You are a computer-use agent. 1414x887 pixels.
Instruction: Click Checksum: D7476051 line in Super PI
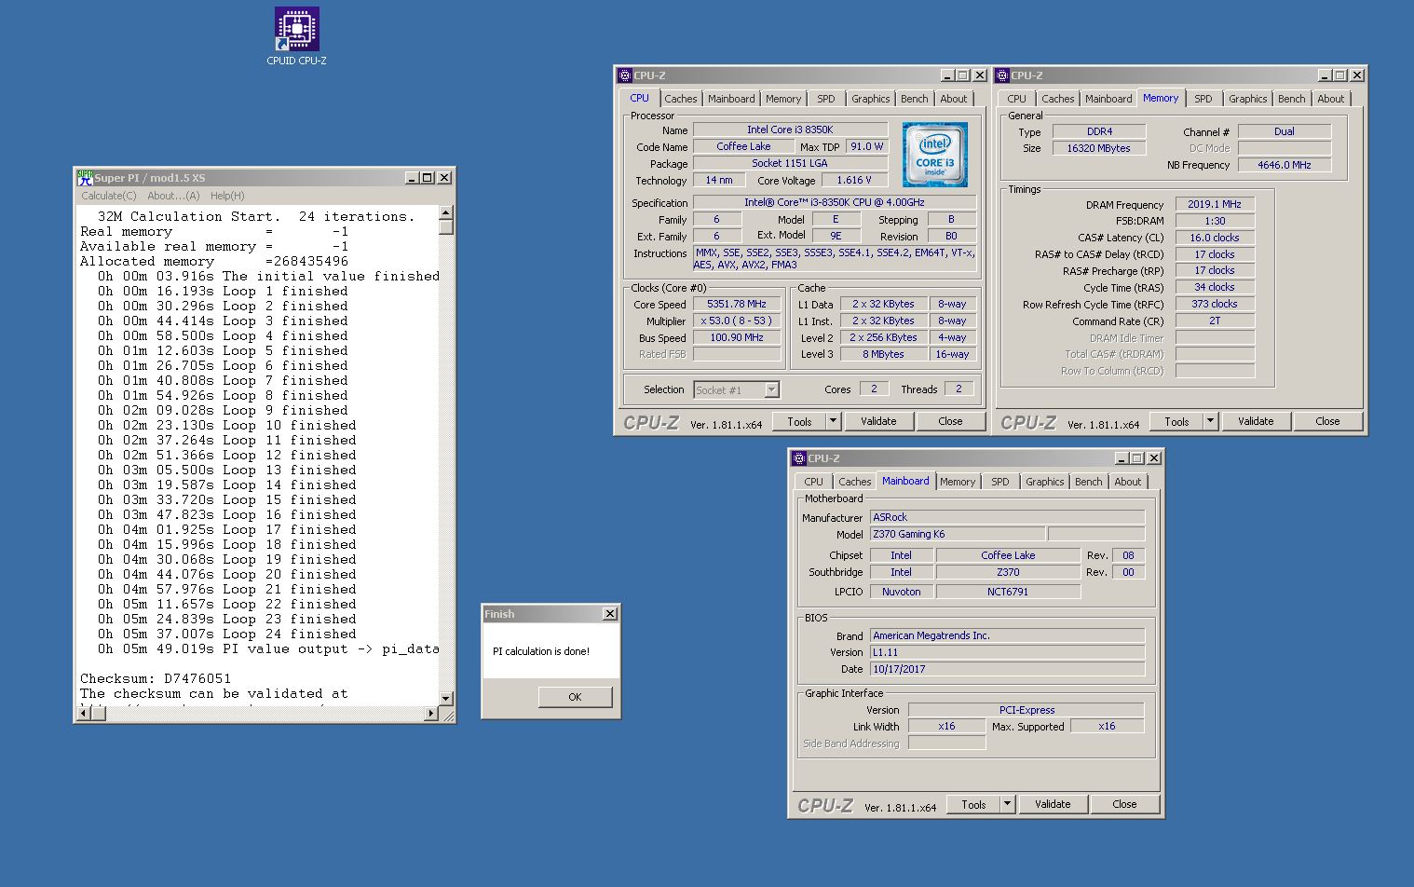click(x=156, y=678)
